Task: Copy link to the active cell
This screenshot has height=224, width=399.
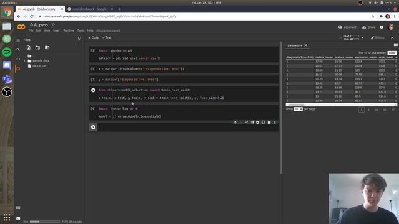Action: tap(246, 123)
